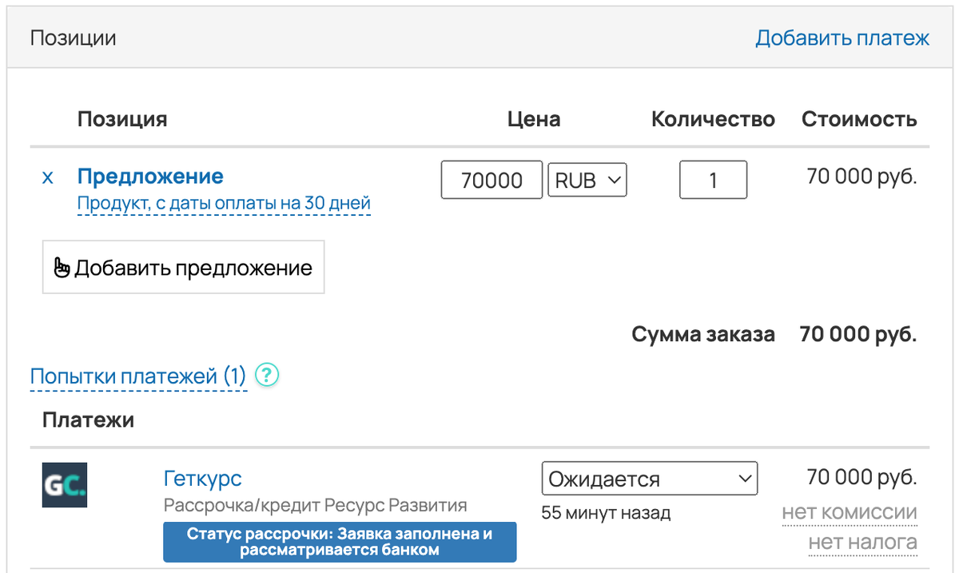Click the Платежи section heading
Image resolution: width=959 pixels, height=573 pixels.
(88, 420)
